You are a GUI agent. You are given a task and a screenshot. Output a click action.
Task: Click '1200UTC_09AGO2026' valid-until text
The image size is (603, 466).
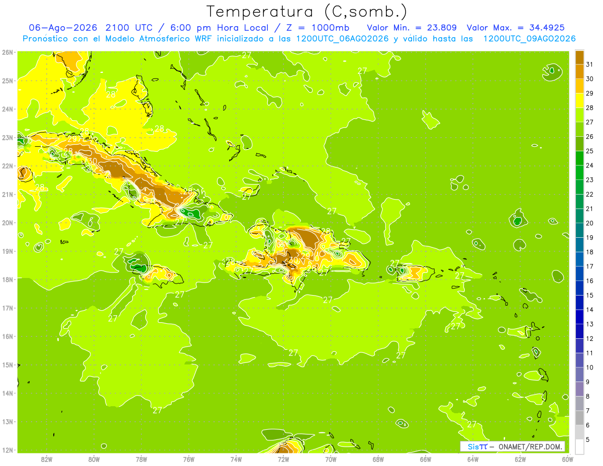[529, 38]
